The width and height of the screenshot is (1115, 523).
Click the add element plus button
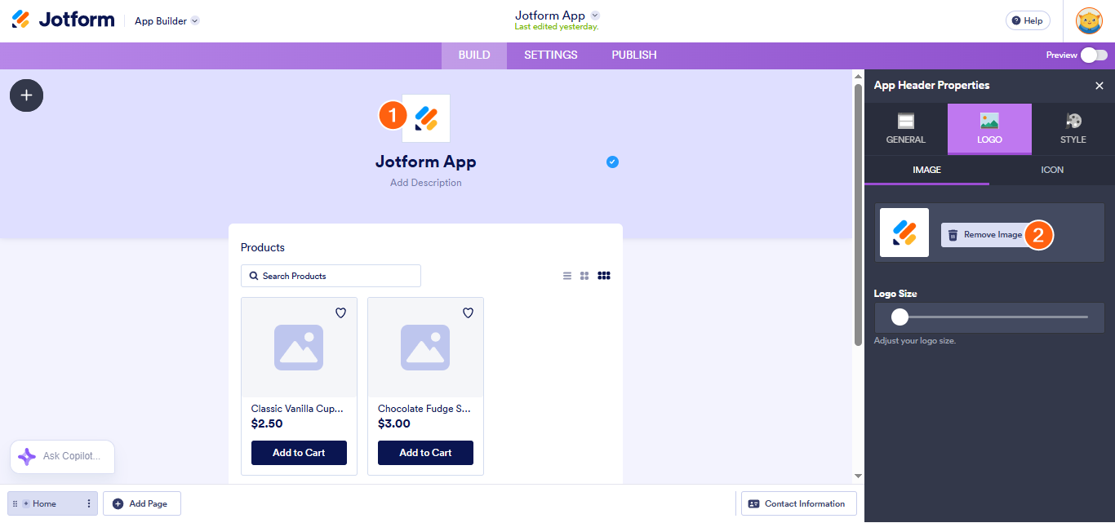tap(26, 95)
